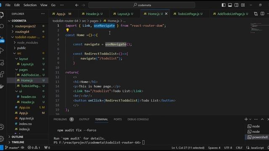Viewport: 269px width, 151px height.
Task: Go back with the left arrow
Action: pyautogui.click(x=77, y=5)
